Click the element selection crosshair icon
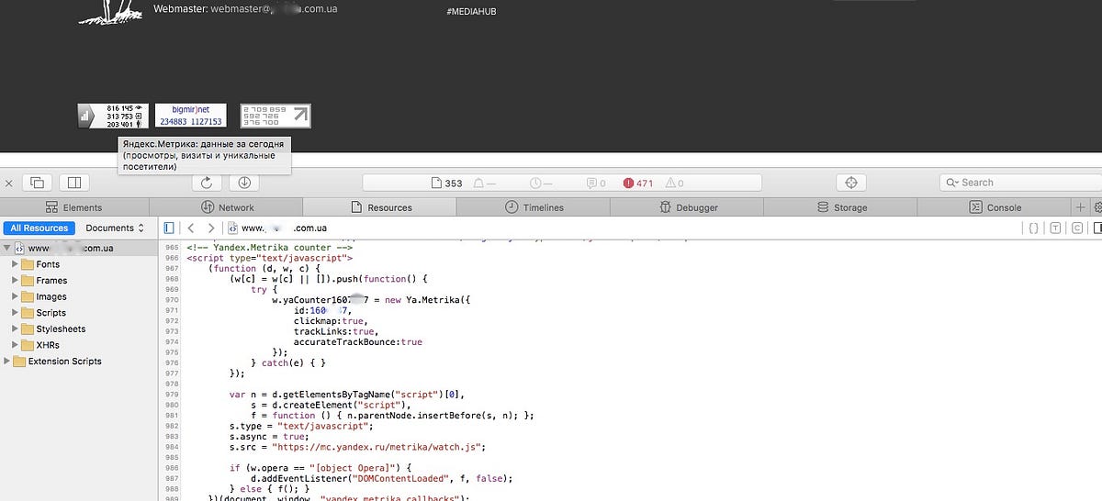The image size is (1102, 501). pos(850,183)
